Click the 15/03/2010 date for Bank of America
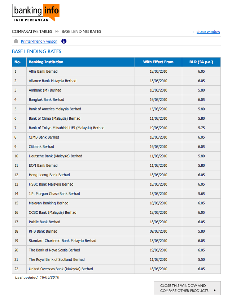 pyautogui.click(x=158, y=109)
